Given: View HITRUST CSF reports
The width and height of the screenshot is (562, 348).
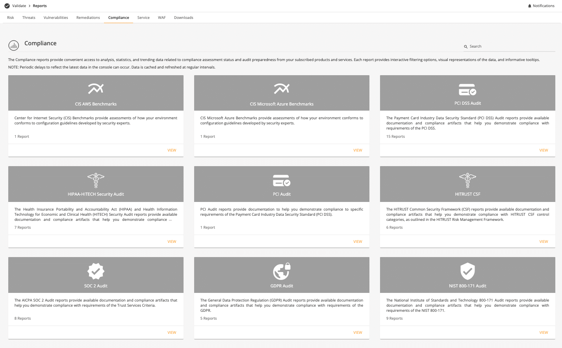Looking at the screenshot, I should pyautogui.click(x=543, y=242).
